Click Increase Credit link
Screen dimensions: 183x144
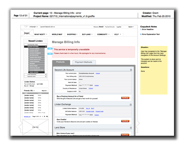tap(90, 111)
